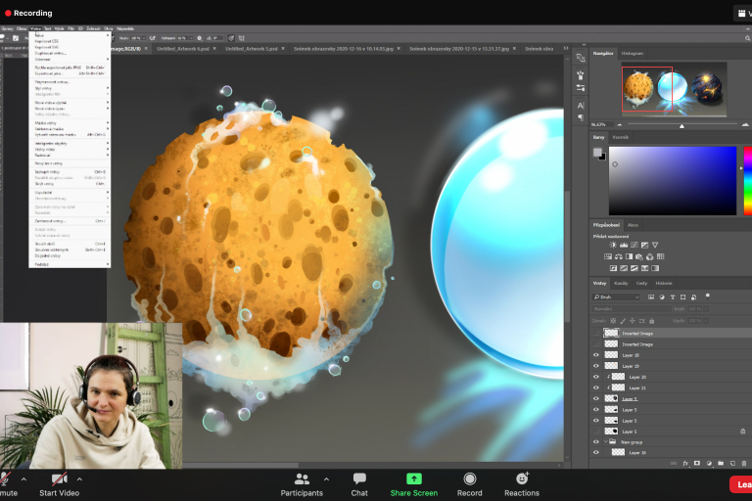This screenshot has height=501, width=752.
Task: Collapse the New group layer folder
Action: tap(606, 441)
